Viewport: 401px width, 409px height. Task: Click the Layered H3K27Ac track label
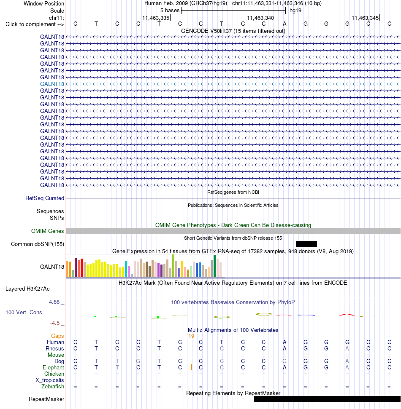pos(27,289)
